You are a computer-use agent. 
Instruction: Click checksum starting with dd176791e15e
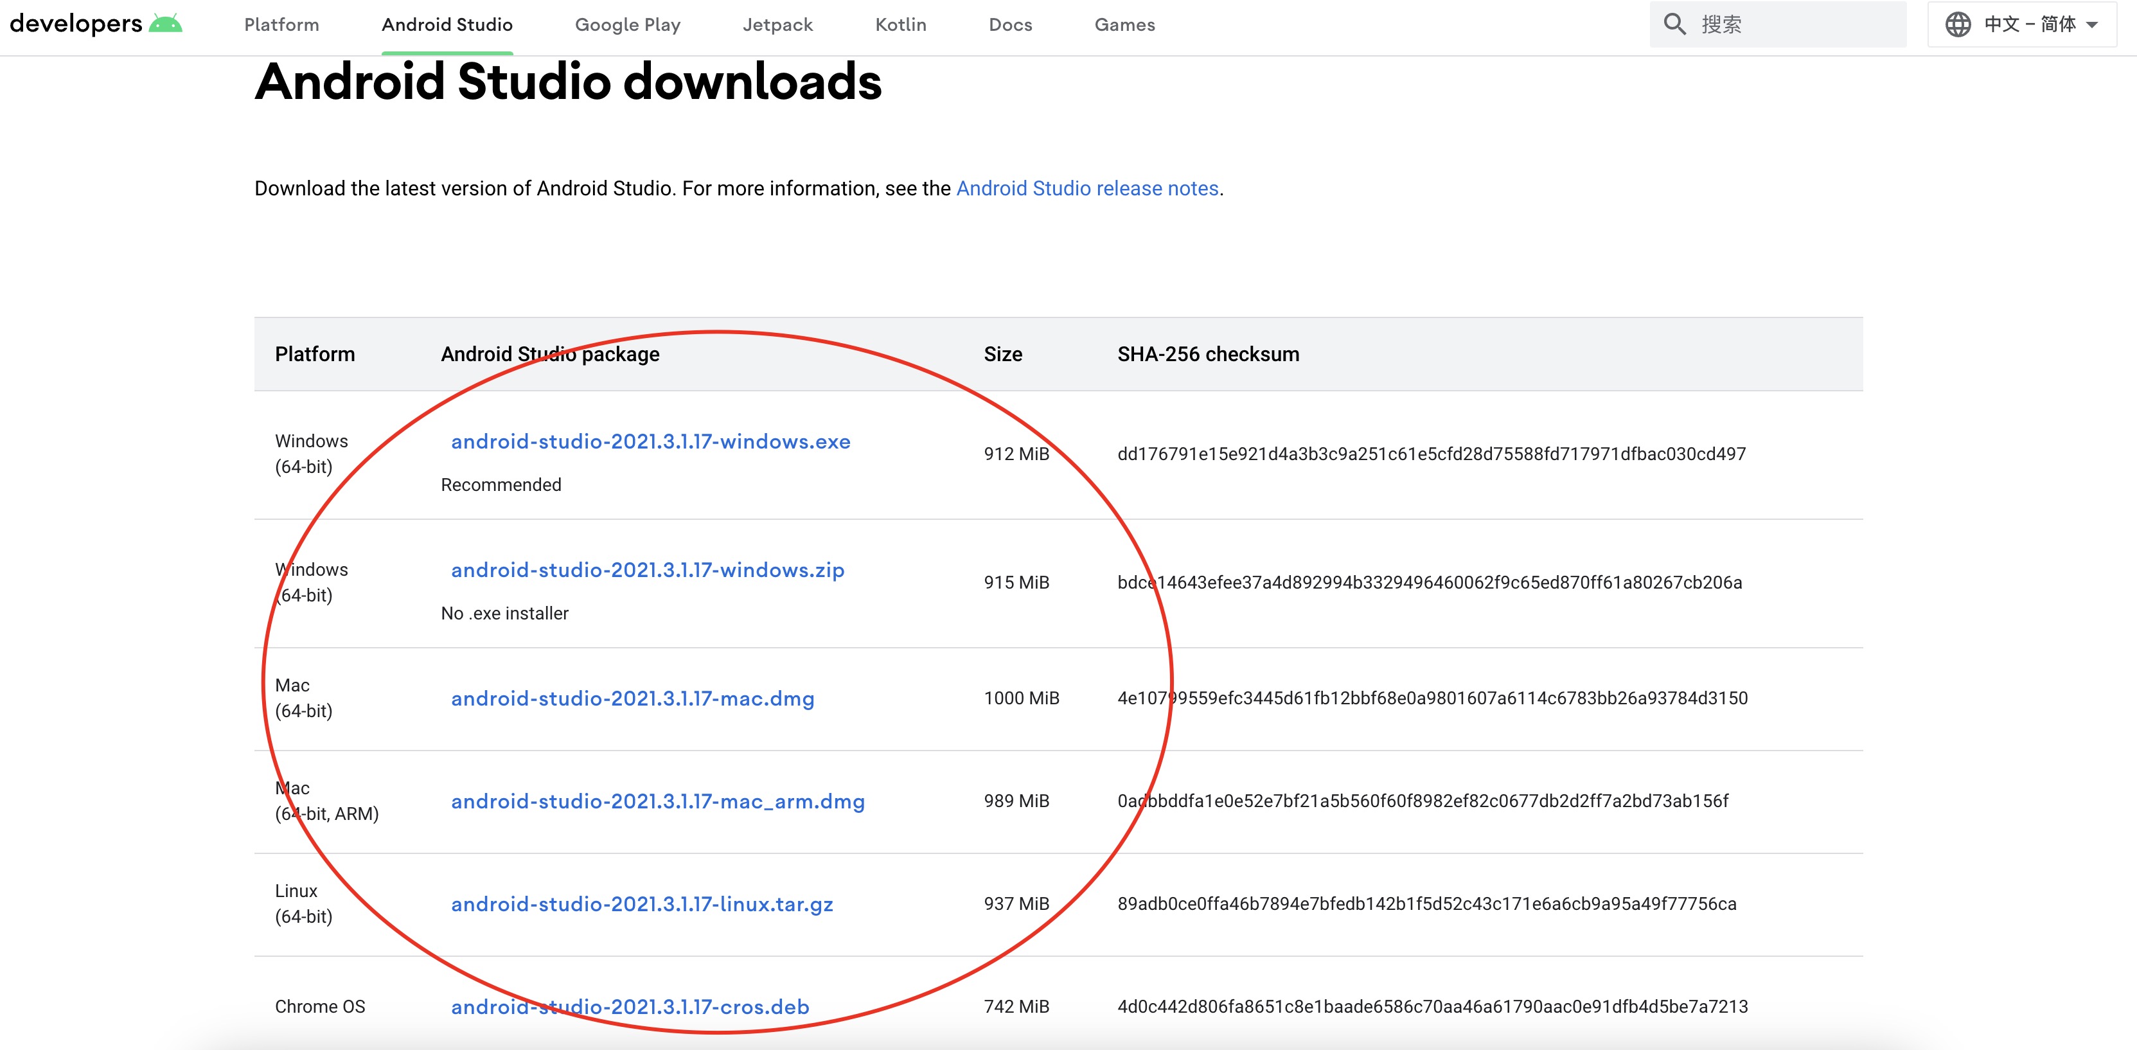pos(1431,454)
